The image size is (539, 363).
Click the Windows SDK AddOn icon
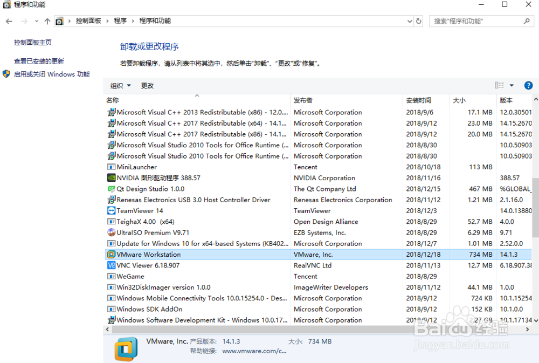click(x=111, y=309)
